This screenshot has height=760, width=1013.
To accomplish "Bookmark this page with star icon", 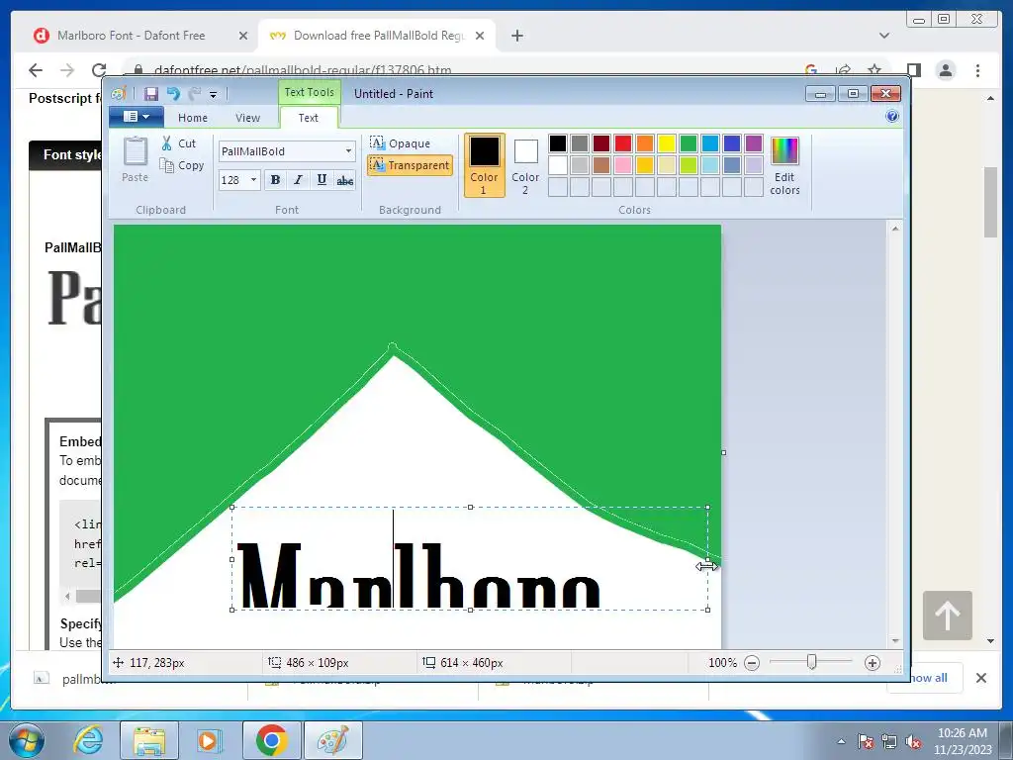I will coord(875,70).
